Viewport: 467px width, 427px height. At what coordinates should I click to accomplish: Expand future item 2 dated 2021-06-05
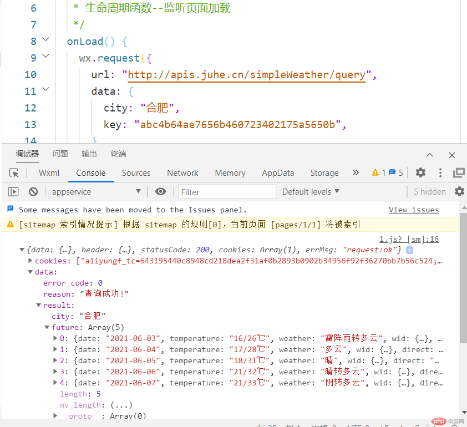tap(55, 360)
